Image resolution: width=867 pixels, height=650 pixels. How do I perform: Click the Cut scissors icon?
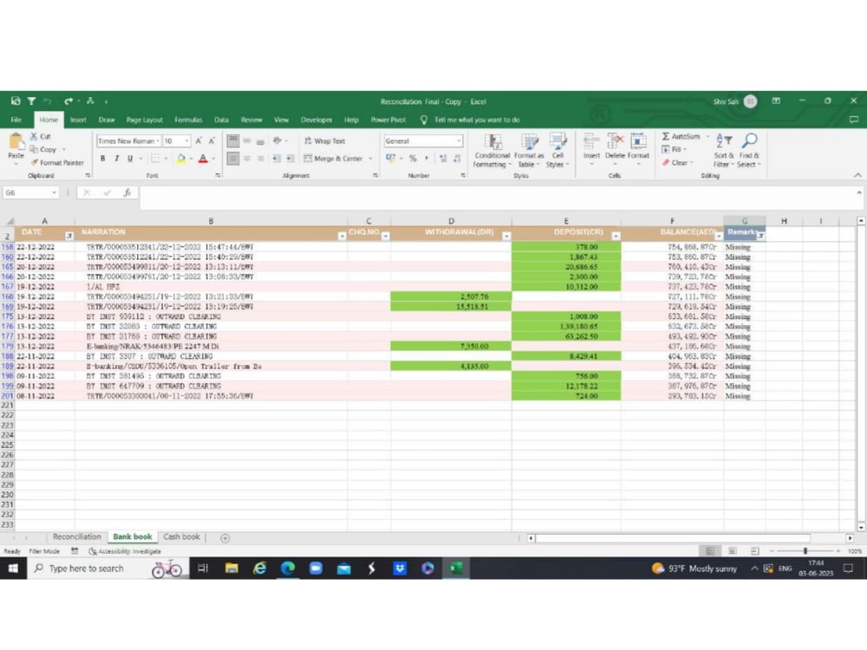pyautogui.click(x=34, y=136)
